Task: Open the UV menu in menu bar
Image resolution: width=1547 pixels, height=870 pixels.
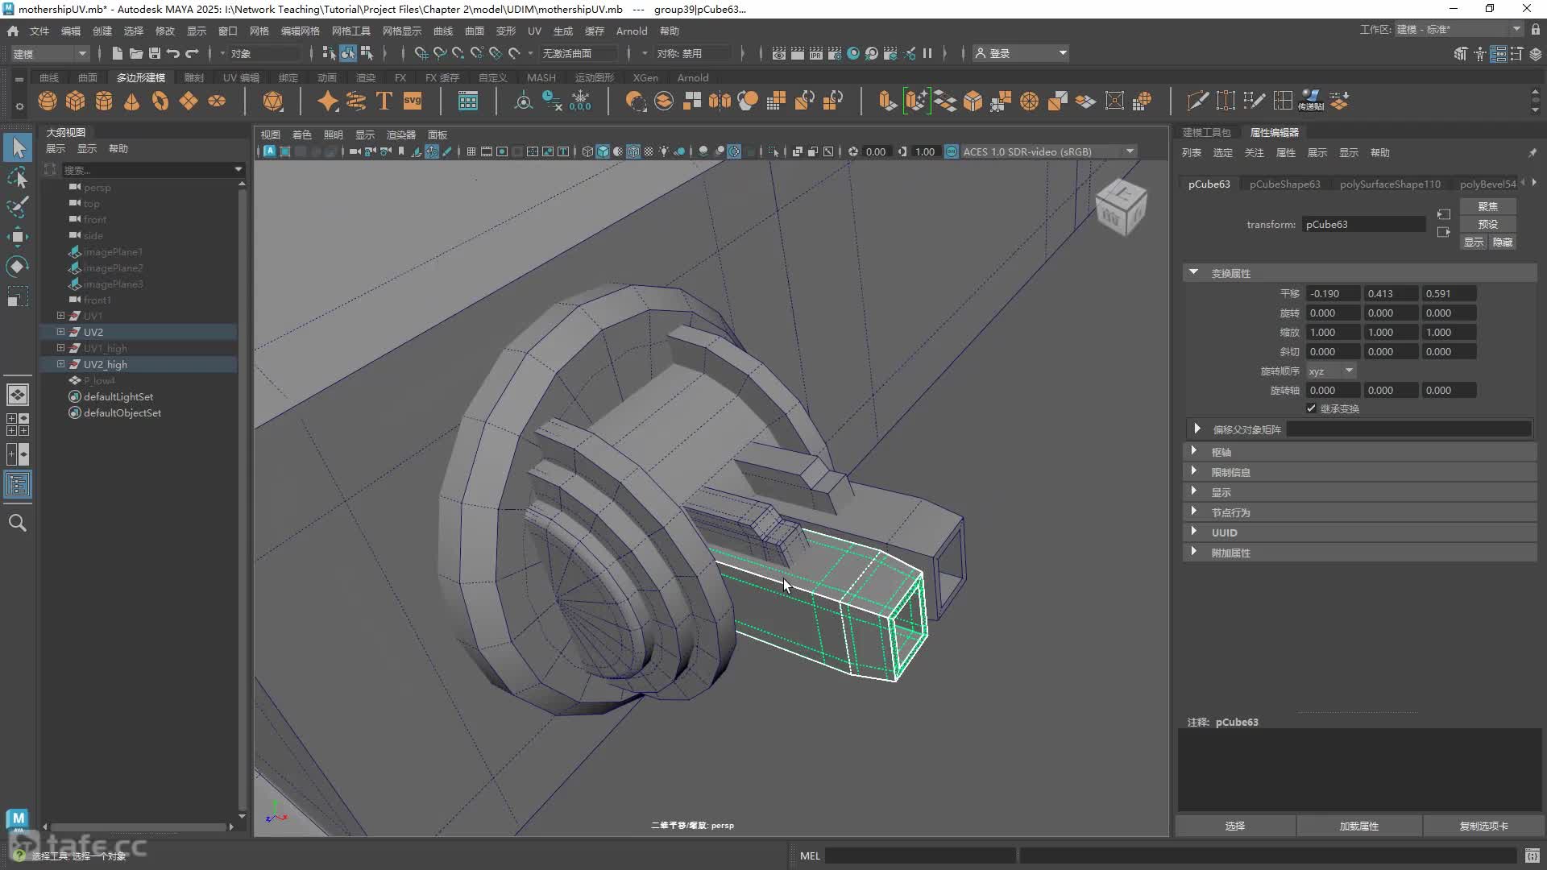Action: pyautogui.click(x=534, y=31)
